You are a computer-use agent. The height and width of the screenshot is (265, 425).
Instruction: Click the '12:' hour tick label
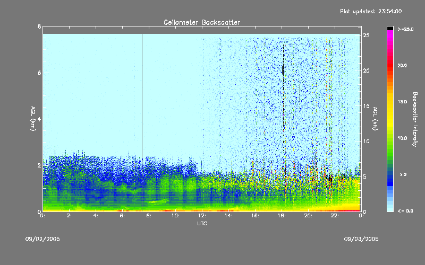(202, 216)
